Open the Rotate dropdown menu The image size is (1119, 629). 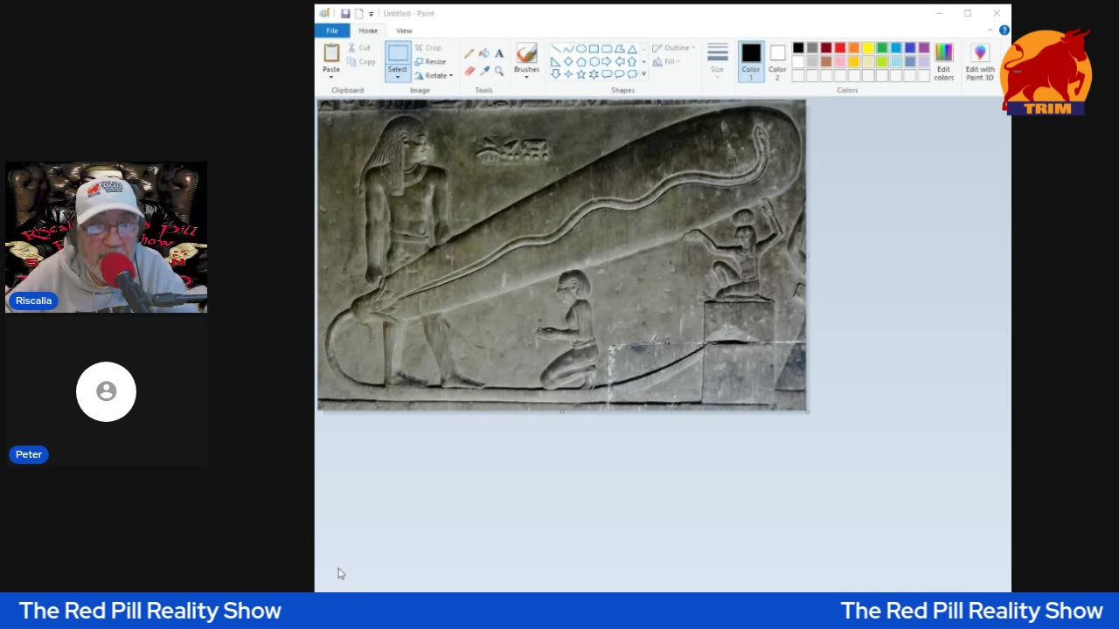(434, 76)
